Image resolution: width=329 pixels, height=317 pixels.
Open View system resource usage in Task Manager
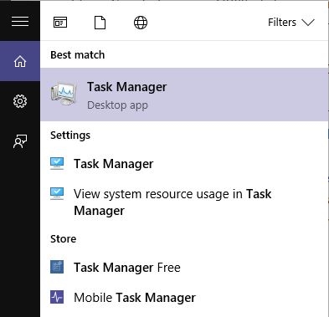coord(184,202)
